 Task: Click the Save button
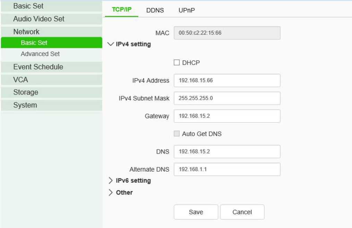(x=196, y=212)
